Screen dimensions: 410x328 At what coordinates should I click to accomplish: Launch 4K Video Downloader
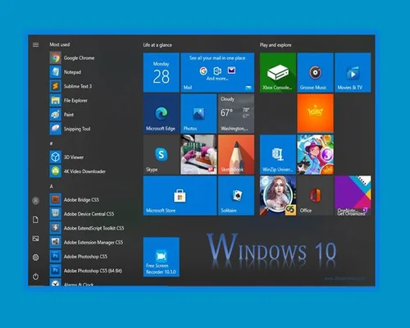pos(78,171)
